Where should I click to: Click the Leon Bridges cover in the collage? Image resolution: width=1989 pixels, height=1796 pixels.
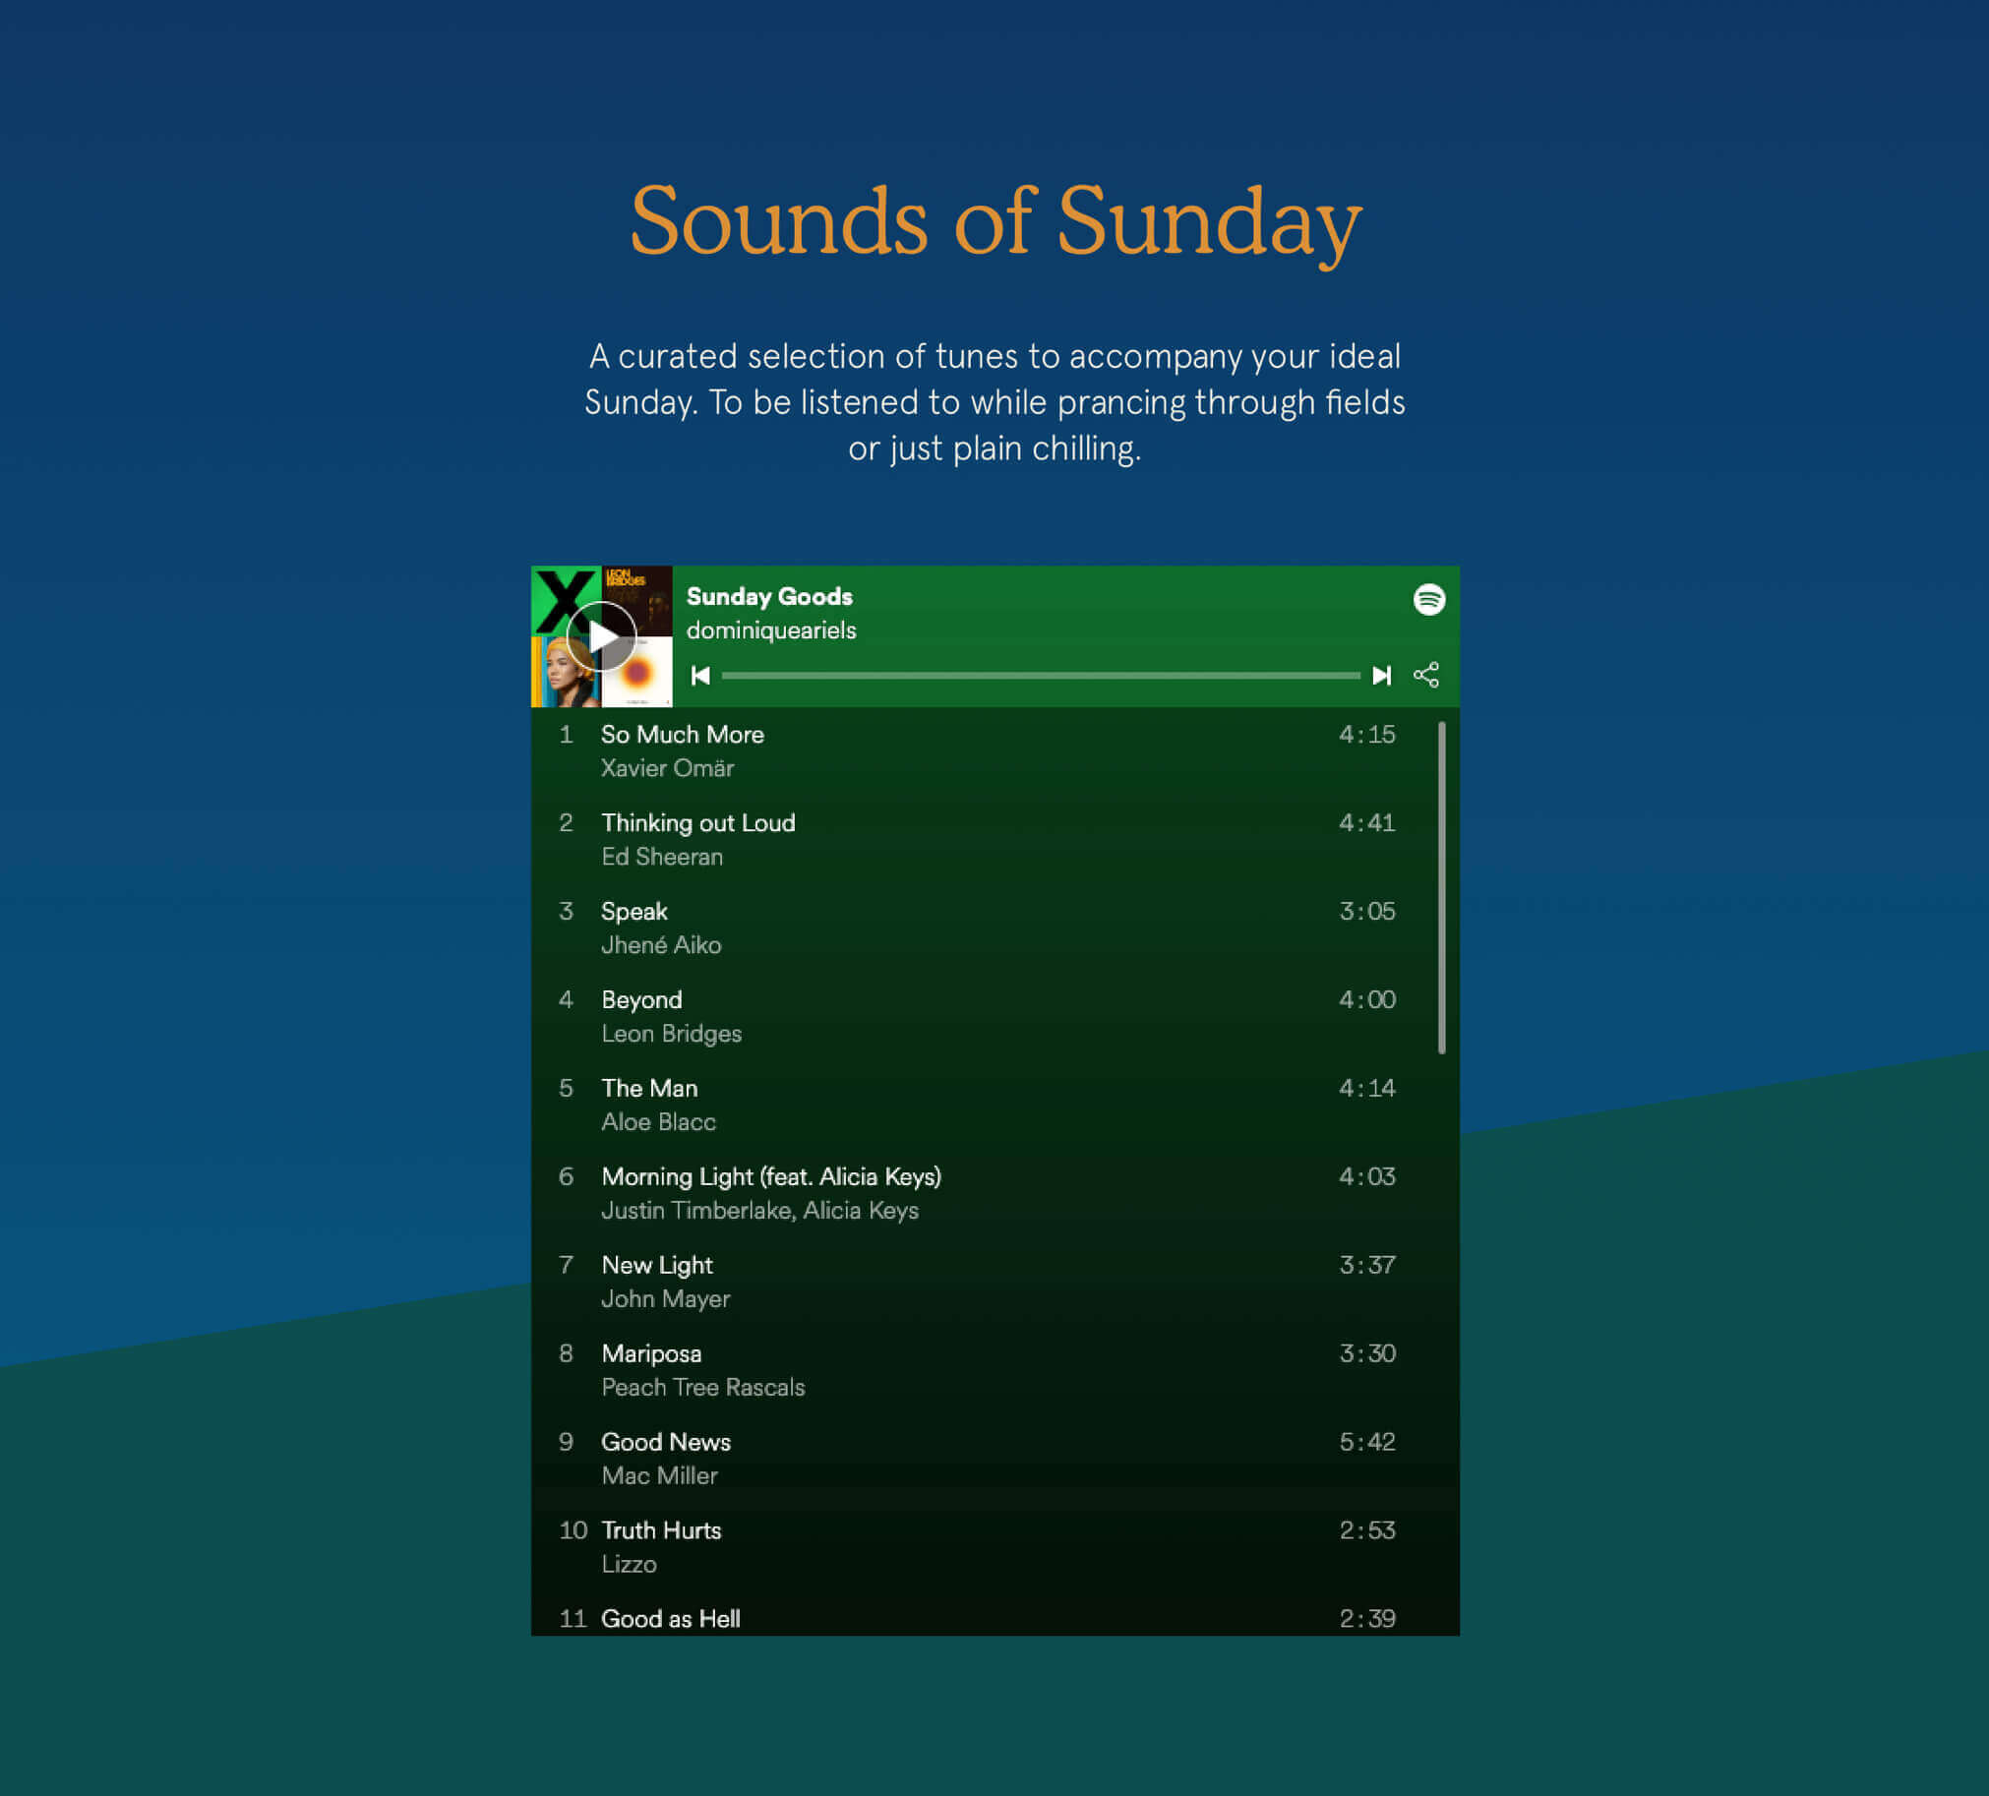coord(639,597)
